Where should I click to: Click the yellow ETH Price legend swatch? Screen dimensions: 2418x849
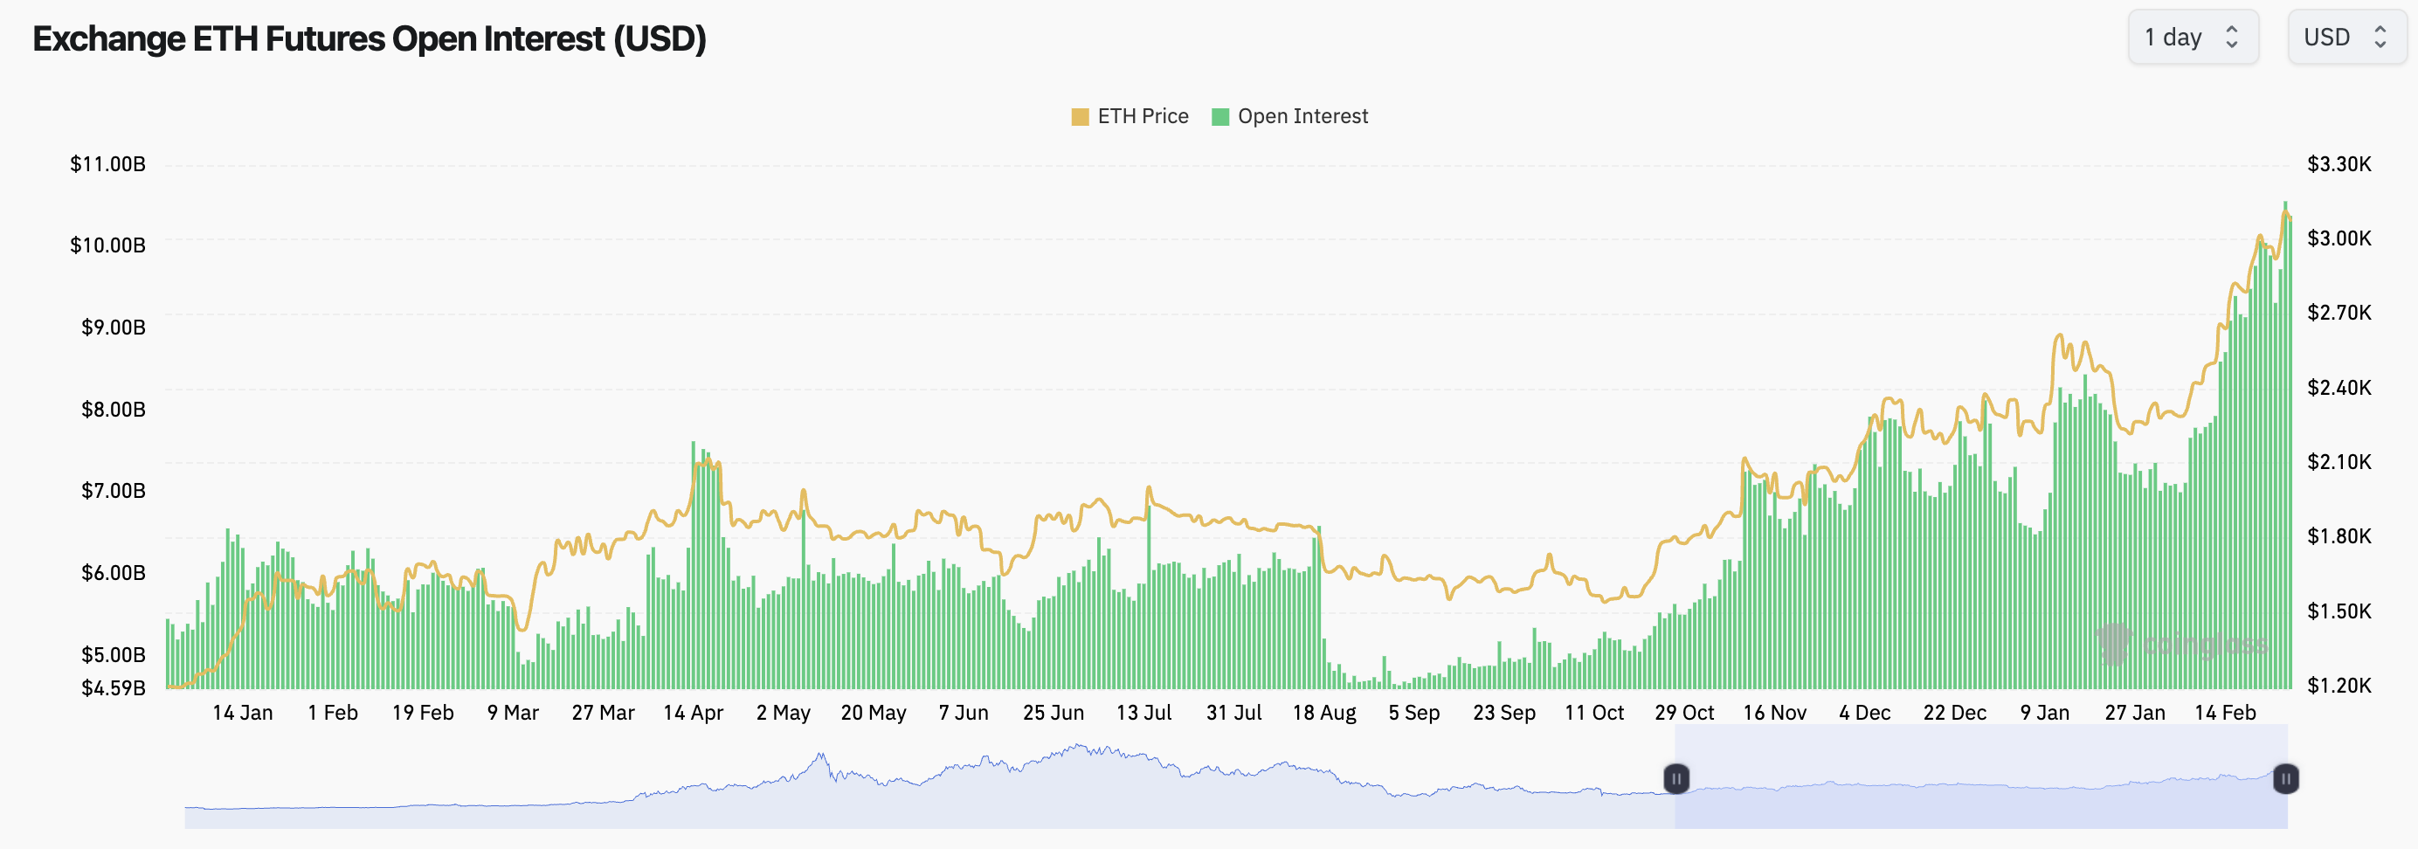point(1080,116)
